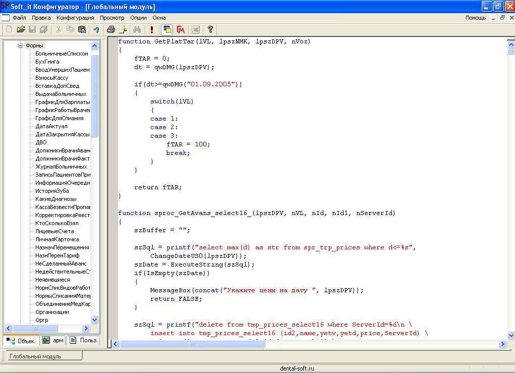This screenshot has width=515, height=373.
Task: Switch to the Польз. tab
Action: [84, 341]
